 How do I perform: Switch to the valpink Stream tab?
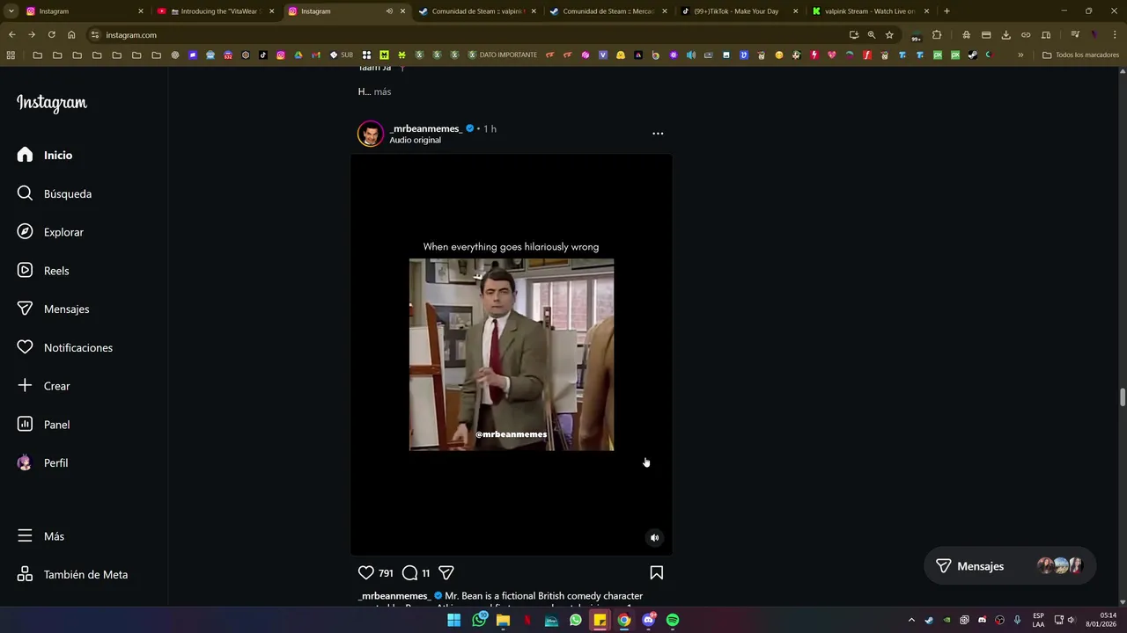[870, 11]
